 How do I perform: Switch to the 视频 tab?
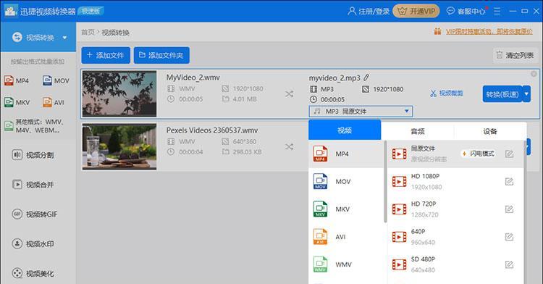click(345, 130)
